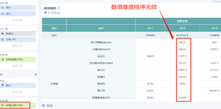Click the 丽江市 city cell
This screenshot has height=109, width=221.
click(x=101, y=91)
